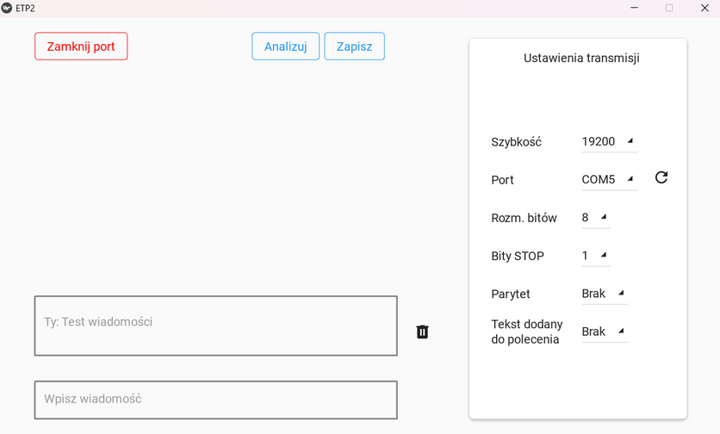The height and width of the screenshot is (434, 720).
Task: Click the Parytet label
Action: coord(511,294)
